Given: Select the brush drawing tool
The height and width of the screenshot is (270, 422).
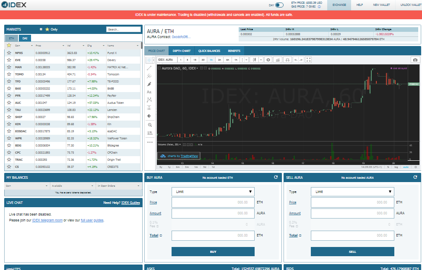Looking at the screenshot, I should [x=149, y=84].
